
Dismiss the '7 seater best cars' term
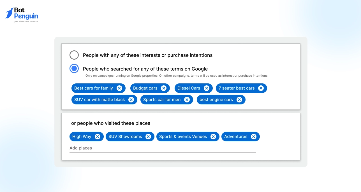pyautogui.click(x=261, y=88)
